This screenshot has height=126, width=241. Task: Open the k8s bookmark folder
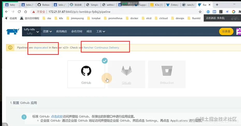click(x=59, y=18)
